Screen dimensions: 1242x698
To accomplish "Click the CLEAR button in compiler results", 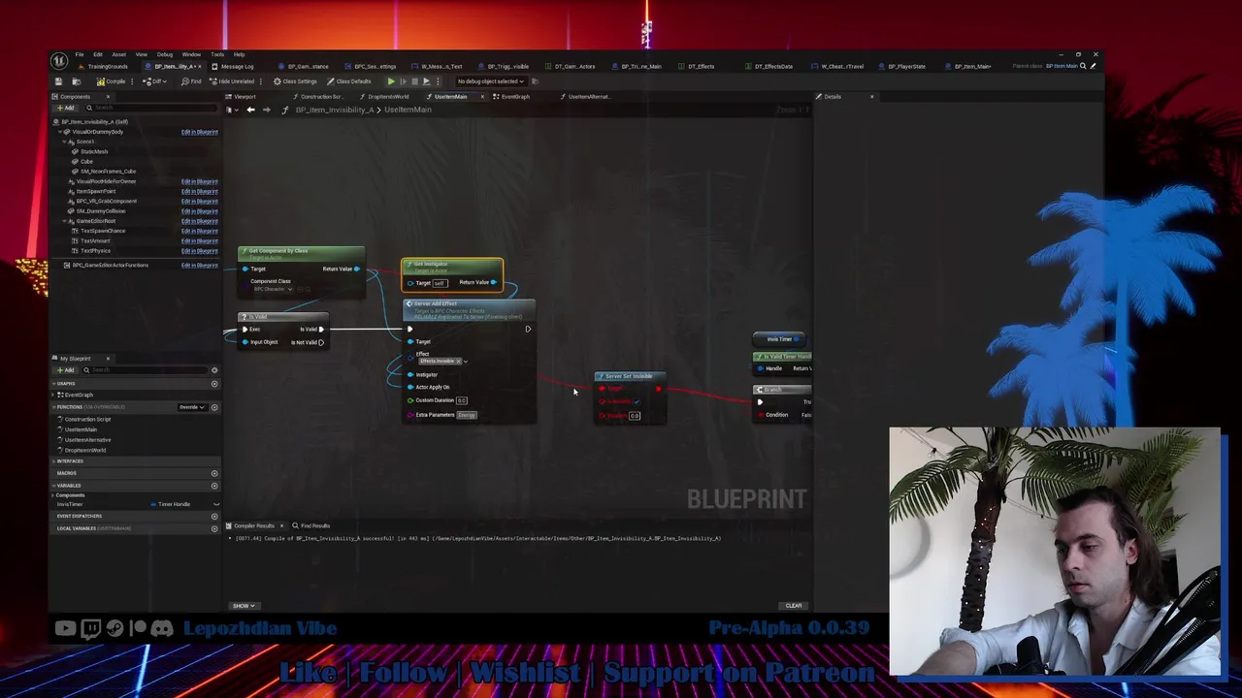I will [794, 606].
